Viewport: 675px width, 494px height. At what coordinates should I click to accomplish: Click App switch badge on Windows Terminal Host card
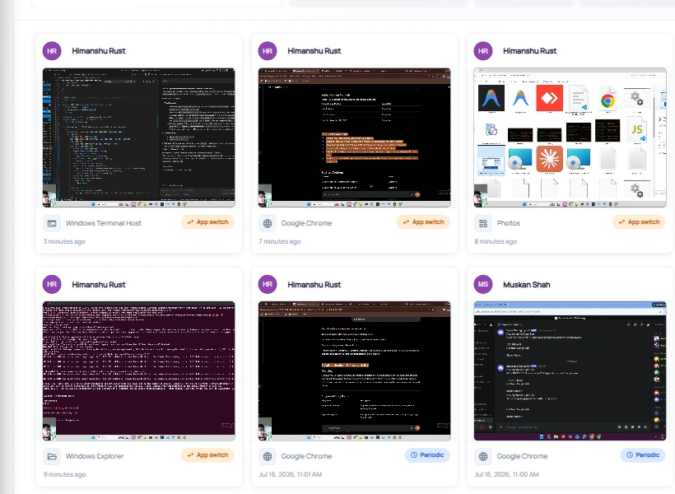coord(207,222)
